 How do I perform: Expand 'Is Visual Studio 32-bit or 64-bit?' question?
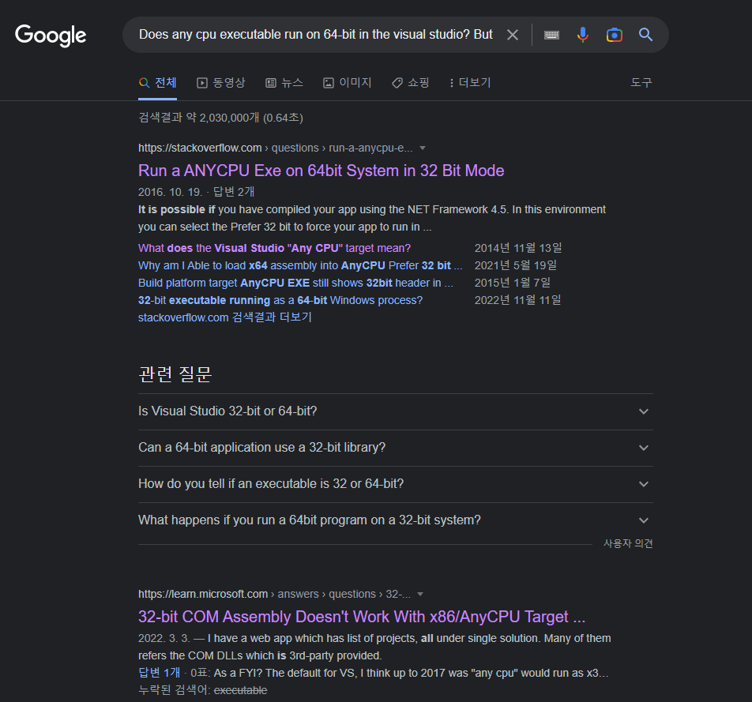click(x=395, y=411)
